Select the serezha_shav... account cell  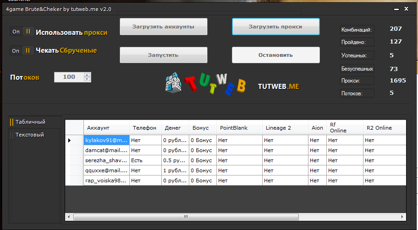click(106, 160)
